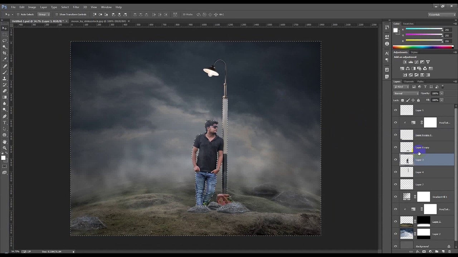Hide Layer 4 with its eye icon
This screenshot has height=257, width=458.
[x=395, y=172]
